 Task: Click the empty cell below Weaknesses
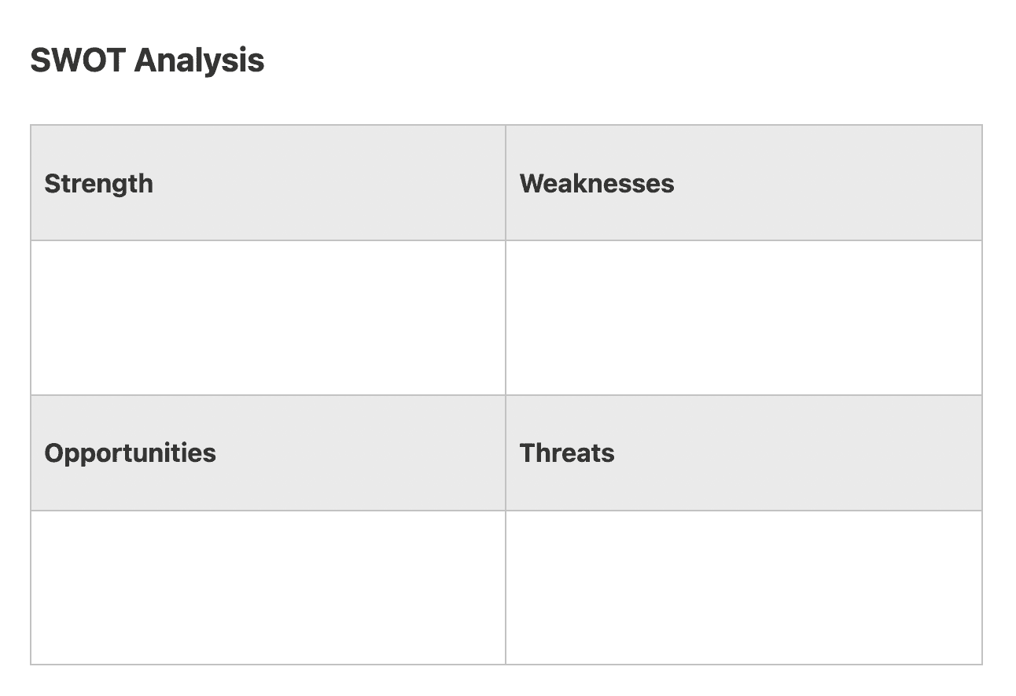tap(743, 317)
